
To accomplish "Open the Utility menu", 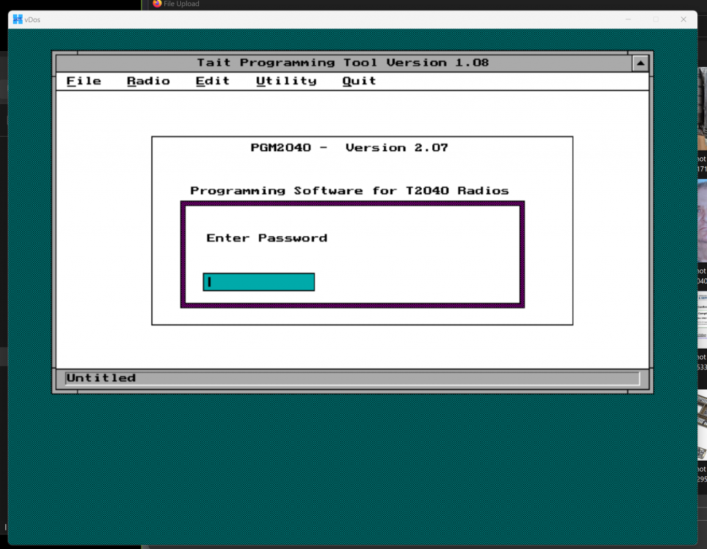I will tap(286, 81).
